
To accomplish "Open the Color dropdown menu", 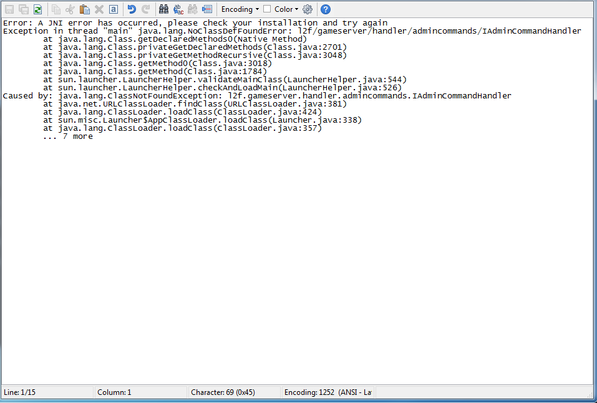I will tap(286, 9).
